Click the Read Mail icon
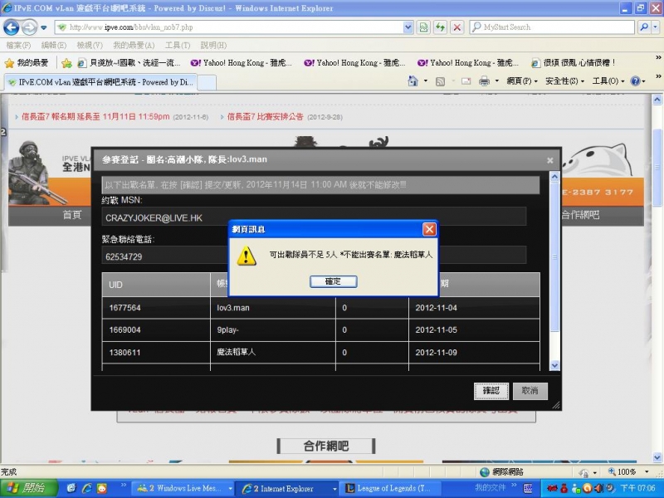664x498 pixels. pos(466,81)
